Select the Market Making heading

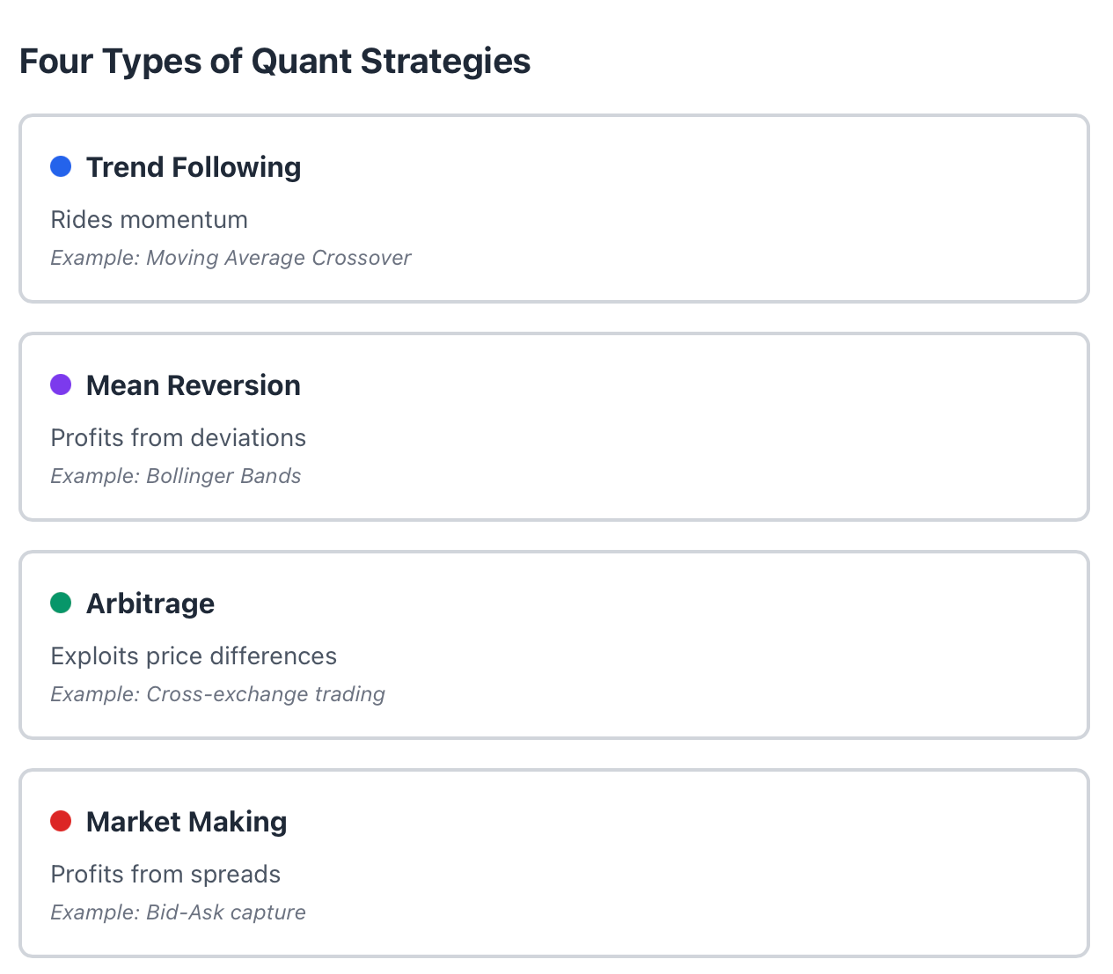coord(187,822)
